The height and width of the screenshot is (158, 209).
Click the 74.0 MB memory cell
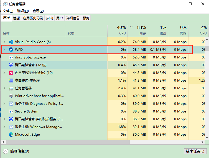(x=138, y=42)
